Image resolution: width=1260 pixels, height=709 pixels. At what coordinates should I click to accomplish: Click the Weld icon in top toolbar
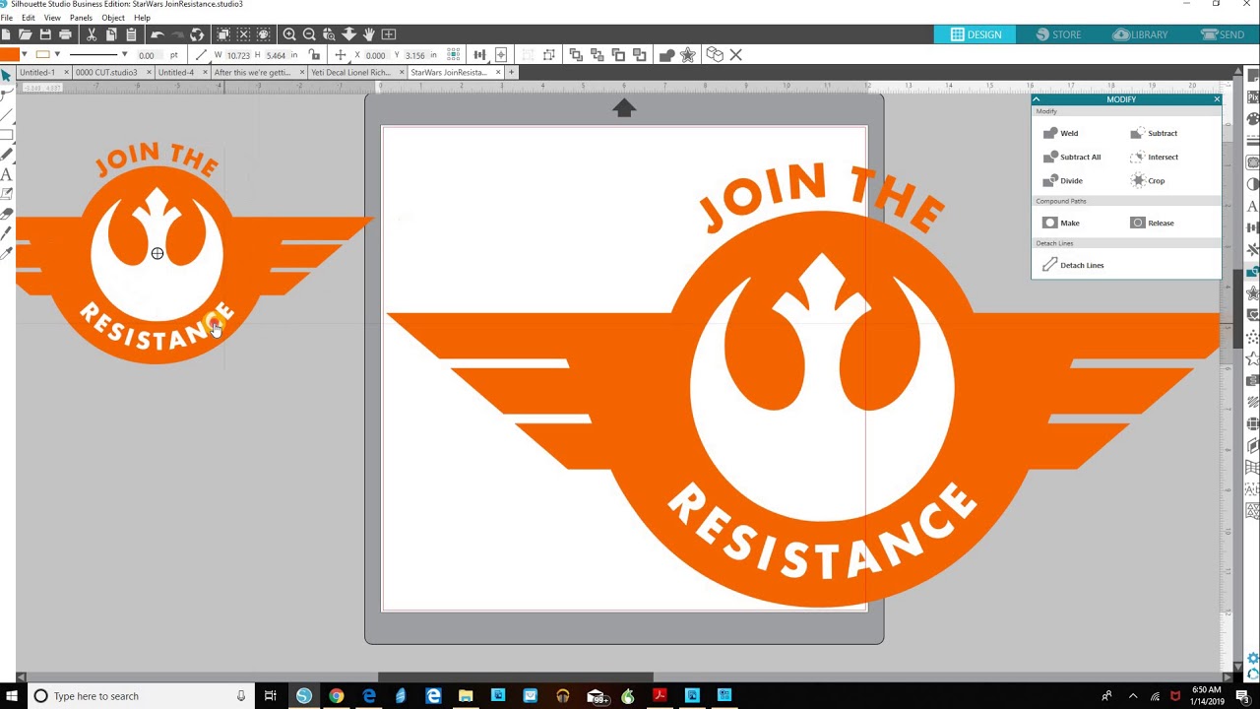[666, 55]
